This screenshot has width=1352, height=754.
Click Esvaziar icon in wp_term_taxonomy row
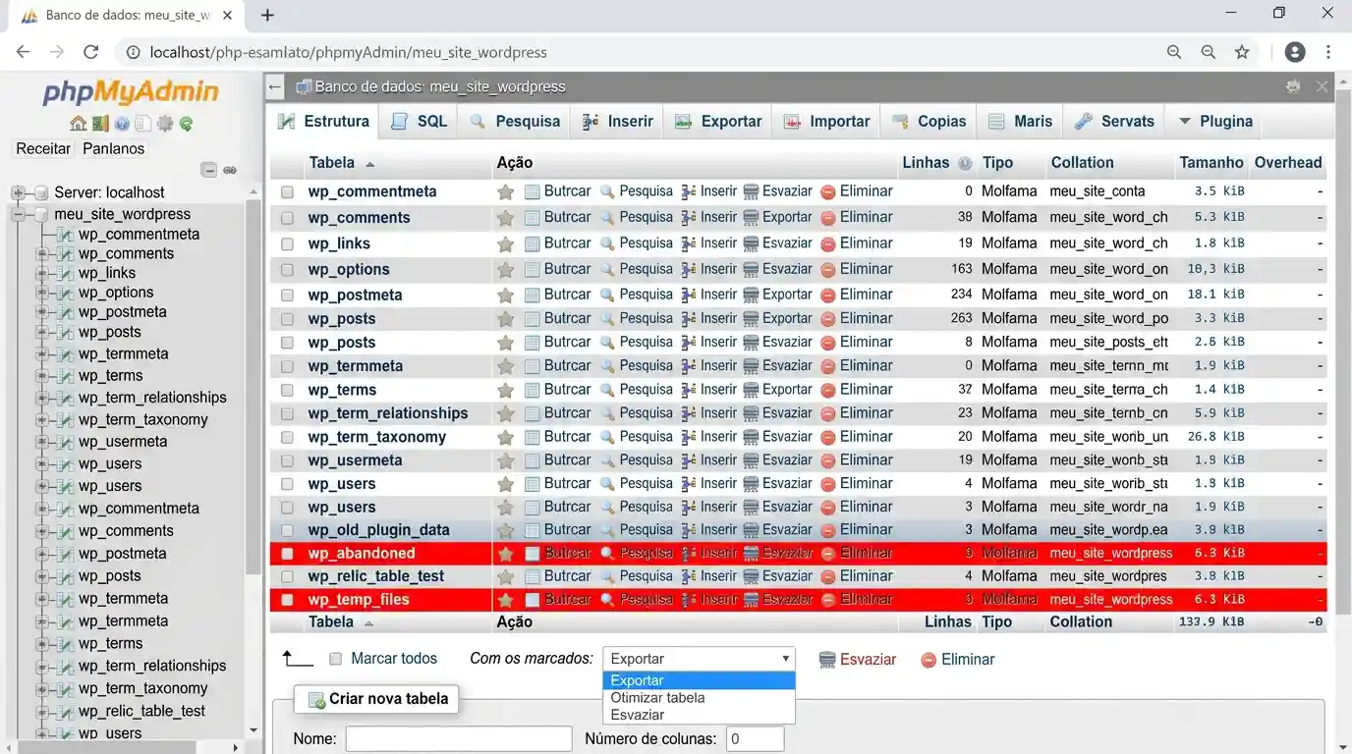tap(751, 437)
